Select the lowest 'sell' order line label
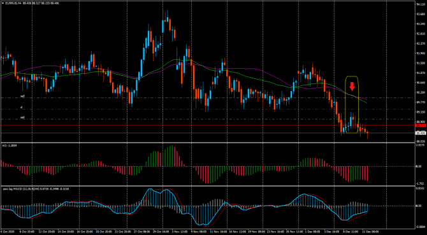This screenshot has width=427, height=235. coord(22,117)
